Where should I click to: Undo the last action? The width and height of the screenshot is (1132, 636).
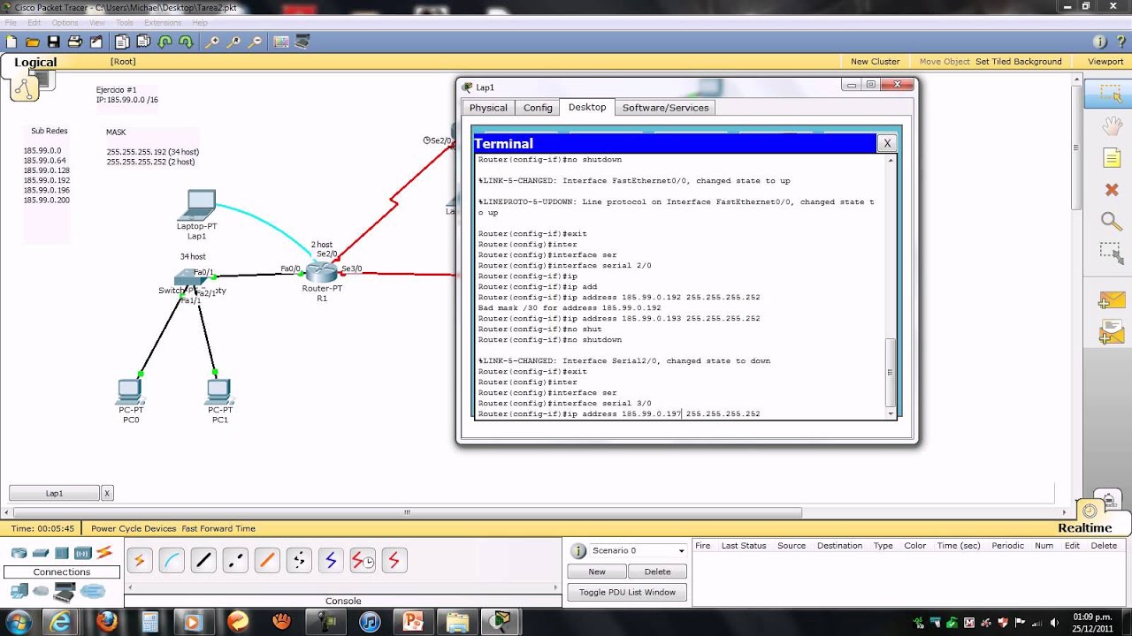point(164,42)
